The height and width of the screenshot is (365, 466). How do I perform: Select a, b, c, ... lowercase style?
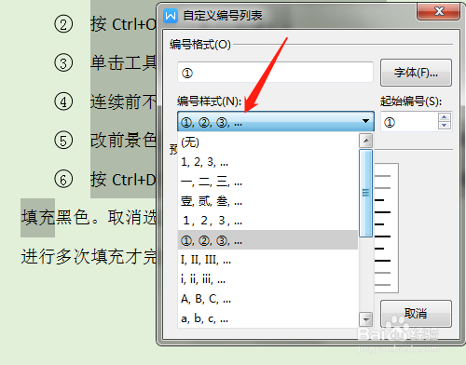pyautogui.click(x=267, y=318)
